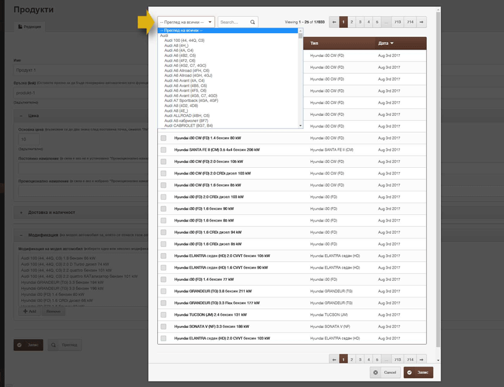Click the link field containing "produkt-1"
504x387 pixels.
[81, 93]
